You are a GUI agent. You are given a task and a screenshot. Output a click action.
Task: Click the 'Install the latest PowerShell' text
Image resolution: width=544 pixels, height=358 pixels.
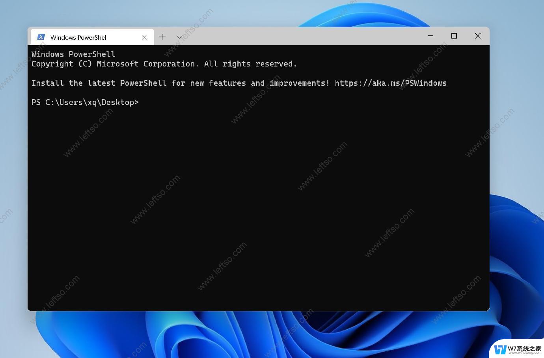pos(99,83)
